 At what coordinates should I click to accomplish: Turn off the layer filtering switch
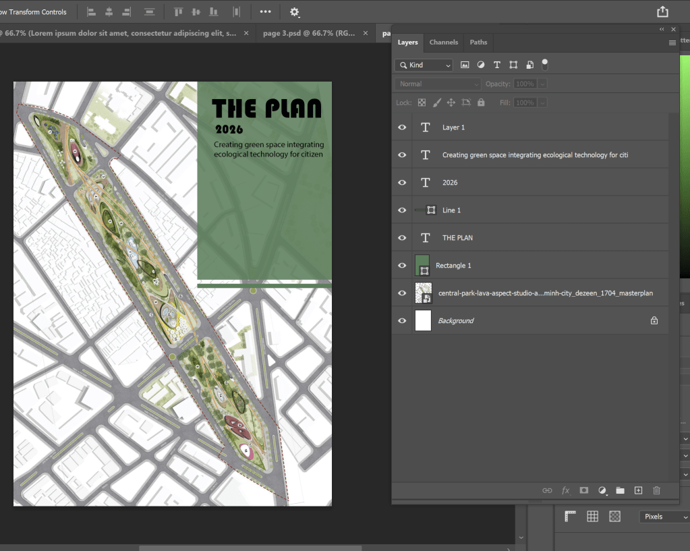(x=545, y=65)
